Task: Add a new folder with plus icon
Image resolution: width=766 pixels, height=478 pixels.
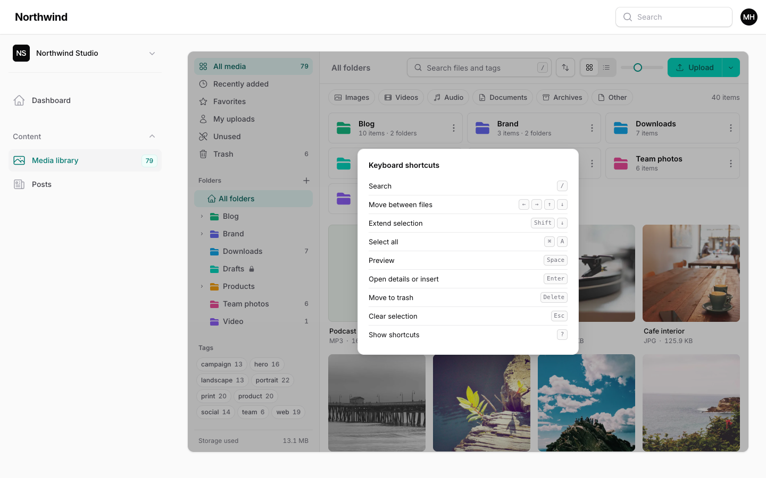Action: [x=306, y=181]
